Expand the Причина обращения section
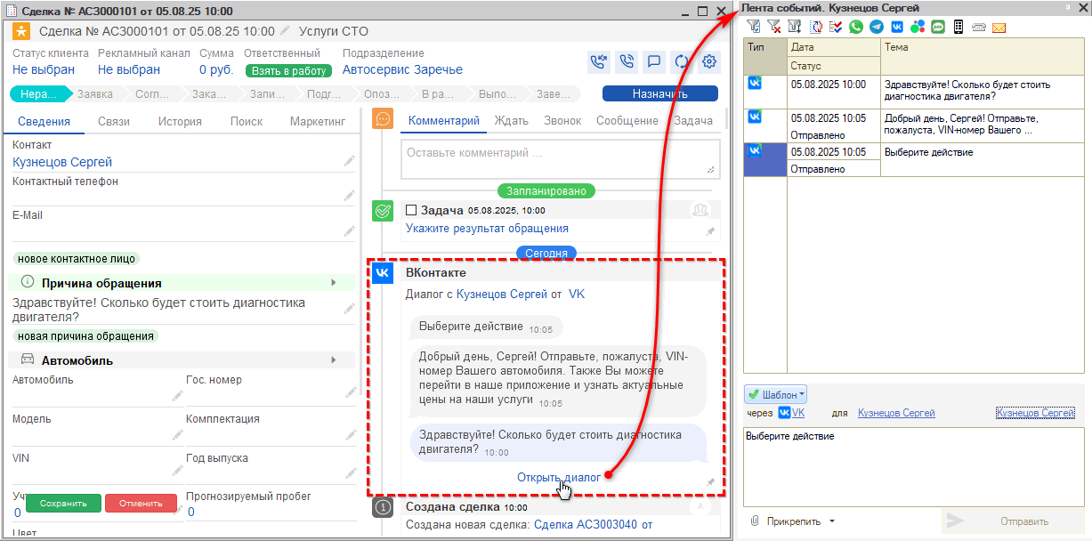 coord(334,283)
